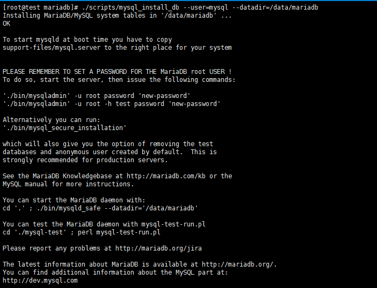Viewport: 377px width, 288px height.
Task: Click the [root@test mariadb]# prompt
Action: (40, 7)
